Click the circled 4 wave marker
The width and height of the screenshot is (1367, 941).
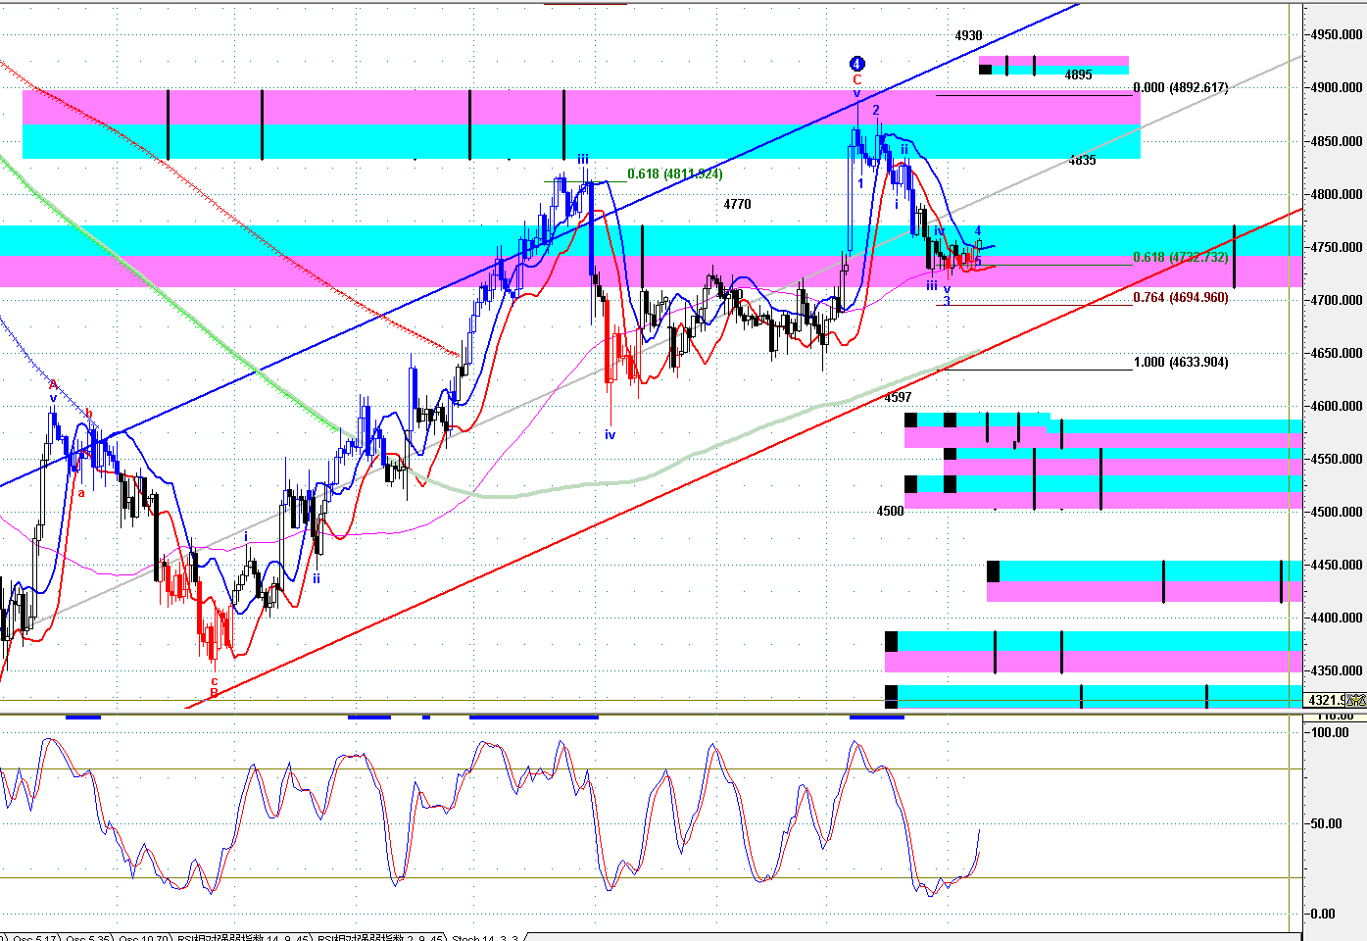tap(856, 64)
